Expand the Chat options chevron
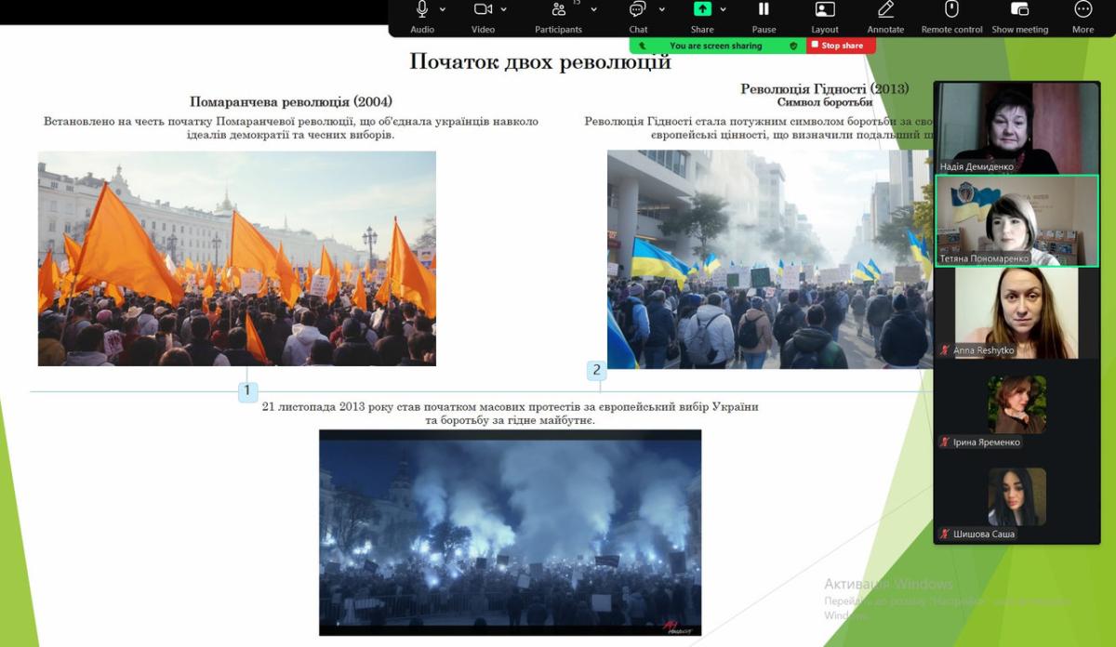The height and width of the screenshot is (647, 1116). point(662,9)
